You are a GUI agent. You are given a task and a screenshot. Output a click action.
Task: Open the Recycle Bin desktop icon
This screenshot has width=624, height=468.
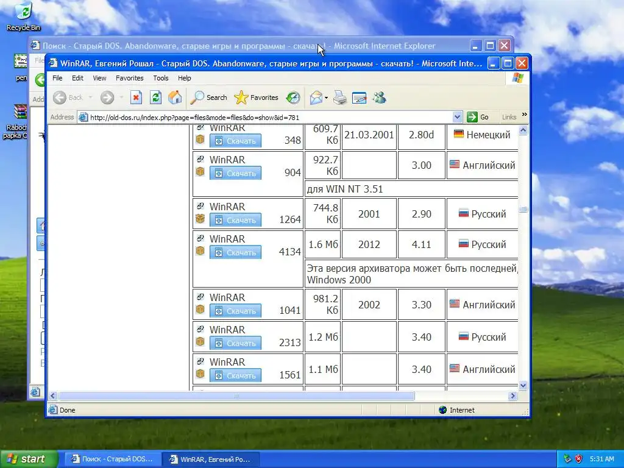click(24, 16)
